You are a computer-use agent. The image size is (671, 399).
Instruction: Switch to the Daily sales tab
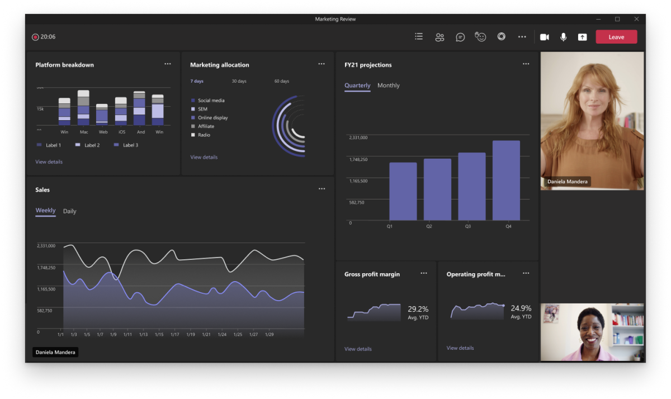coord(70,211)
